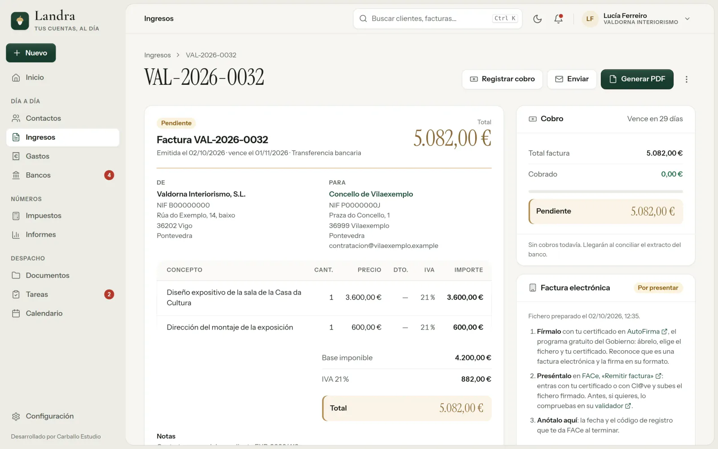
Task: Open FACe «Remitir factura» link
Action: pyautogui.click(x=622, y=376)
